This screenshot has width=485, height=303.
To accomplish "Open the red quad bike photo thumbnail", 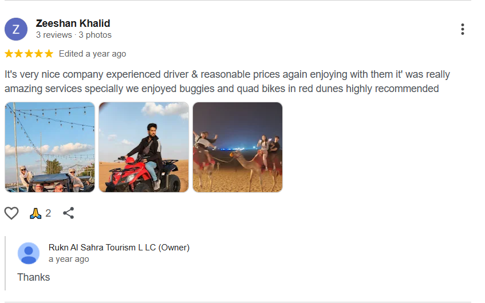I will tap(144, 147).
